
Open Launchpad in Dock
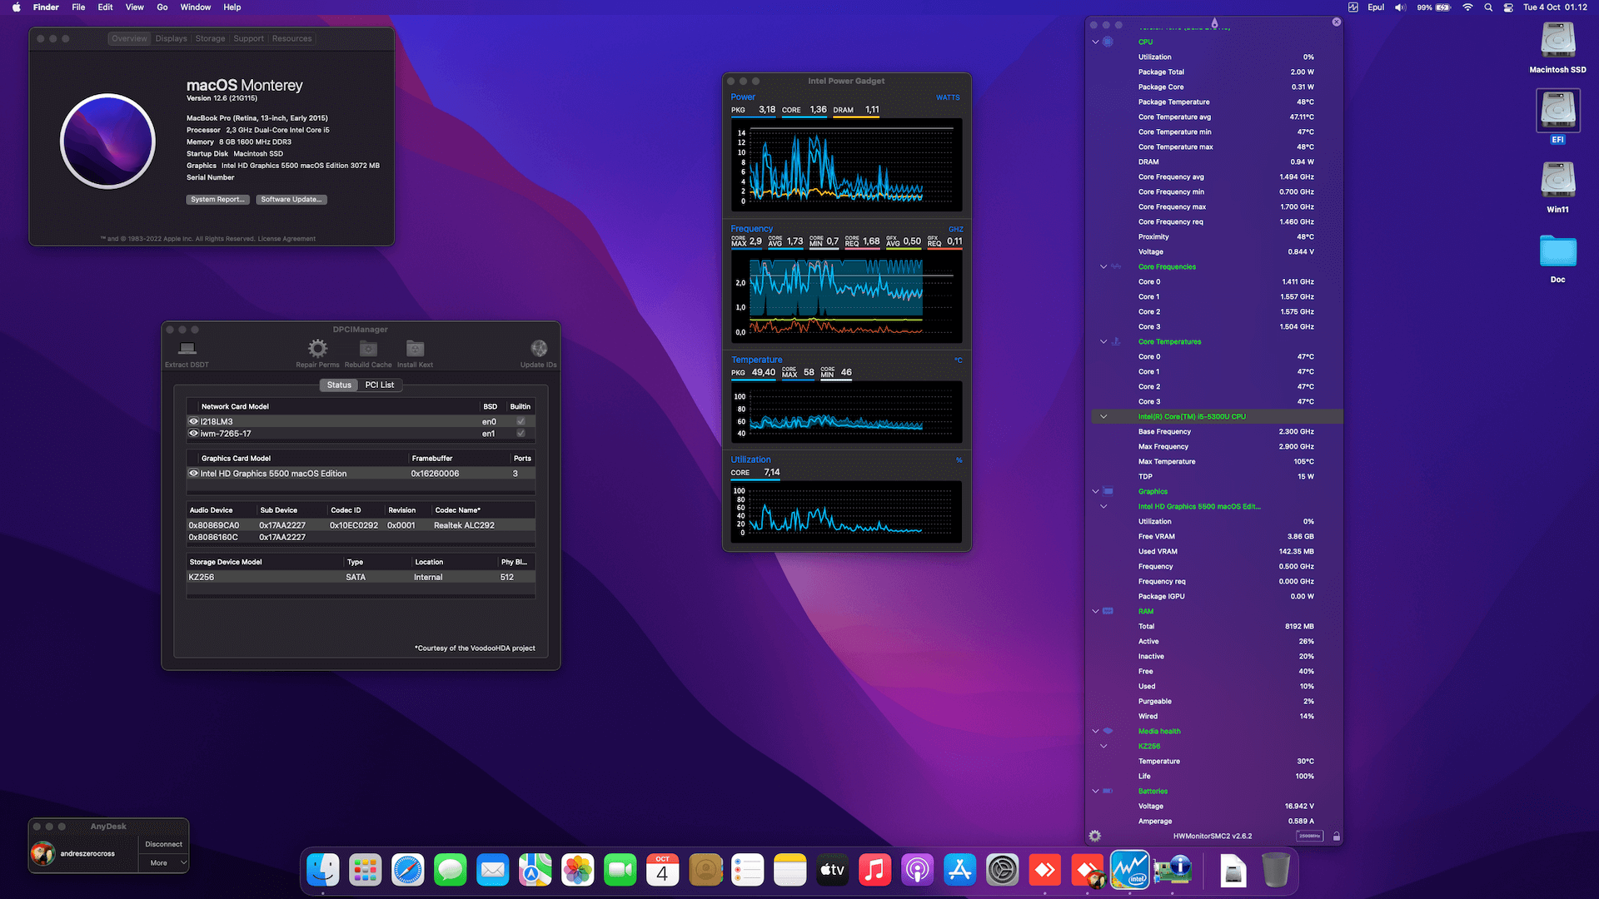366,871
